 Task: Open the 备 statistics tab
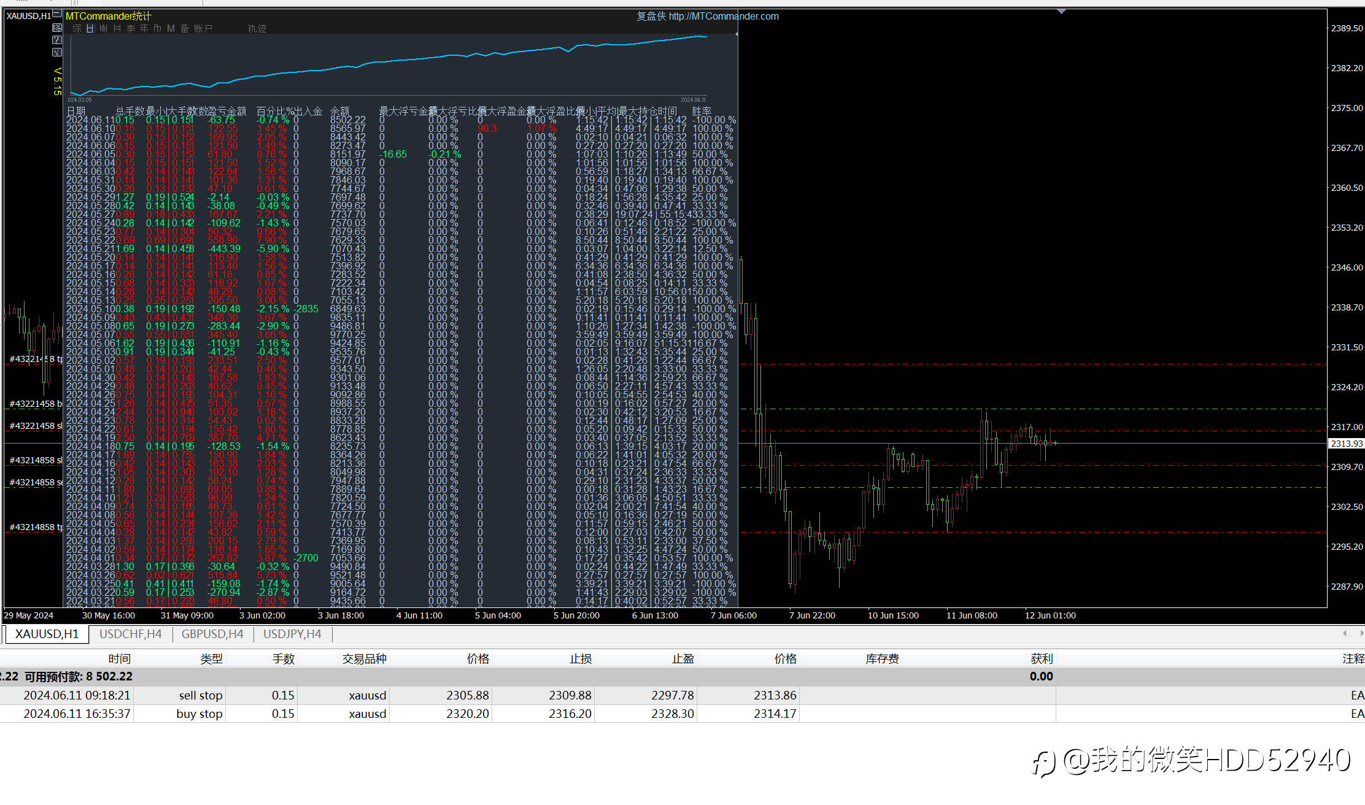coord(185,28)
